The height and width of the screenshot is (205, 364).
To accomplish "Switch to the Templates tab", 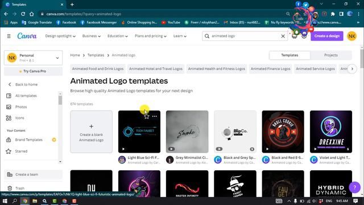I will 289,55.
